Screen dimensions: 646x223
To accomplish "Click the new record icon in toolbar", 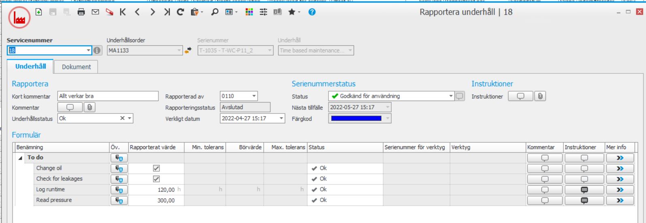I will pyautogui.click(x=38, y=13).
